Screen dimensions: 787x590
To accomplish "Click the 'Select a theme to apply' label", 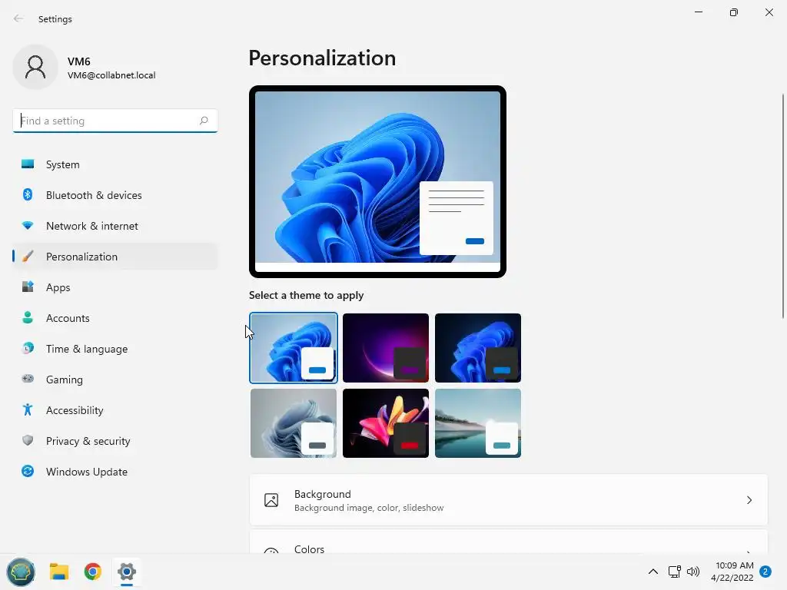I will click(306, 295).
